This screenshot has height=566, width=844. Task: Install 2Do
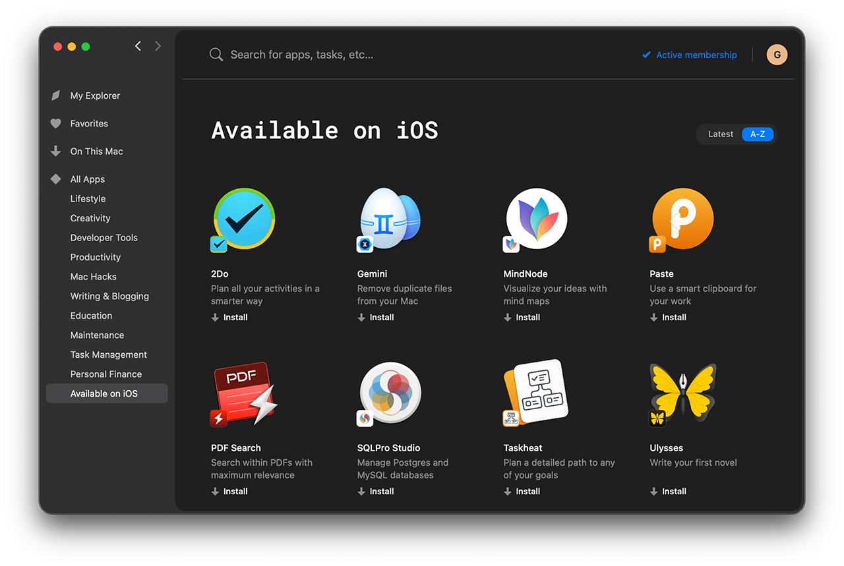coord(229,318)
